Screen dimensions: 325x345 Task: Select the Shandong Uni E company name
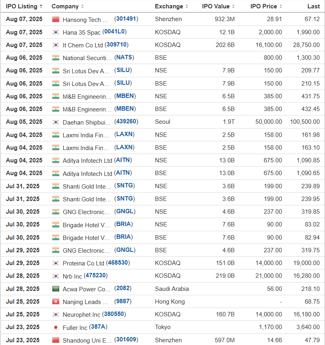(x=87, y=341)
